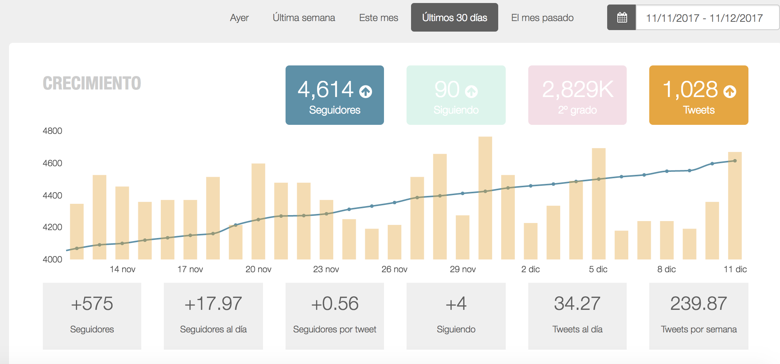780x364 pixels.
Task: Open the calendar date picker icon
Action: [x=622, y=17]
